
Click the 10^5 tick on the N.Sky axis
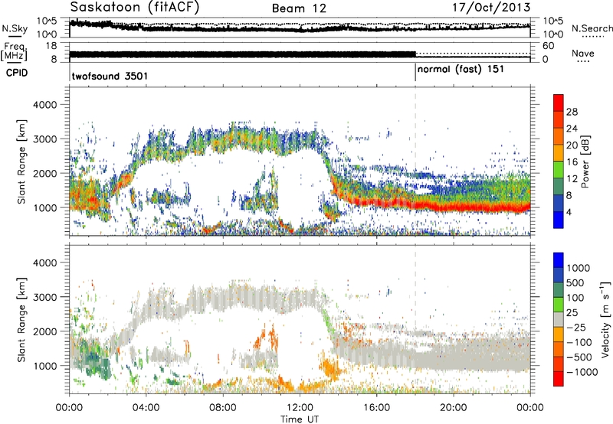[x=47, y=21]
